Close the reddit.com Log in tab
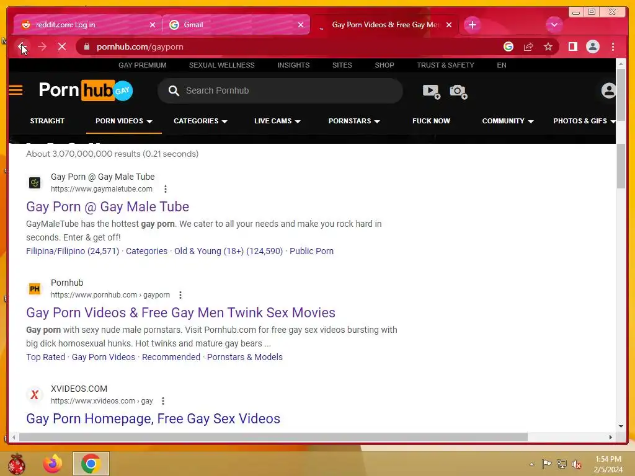The image size is (635, 476). [153, 25]
